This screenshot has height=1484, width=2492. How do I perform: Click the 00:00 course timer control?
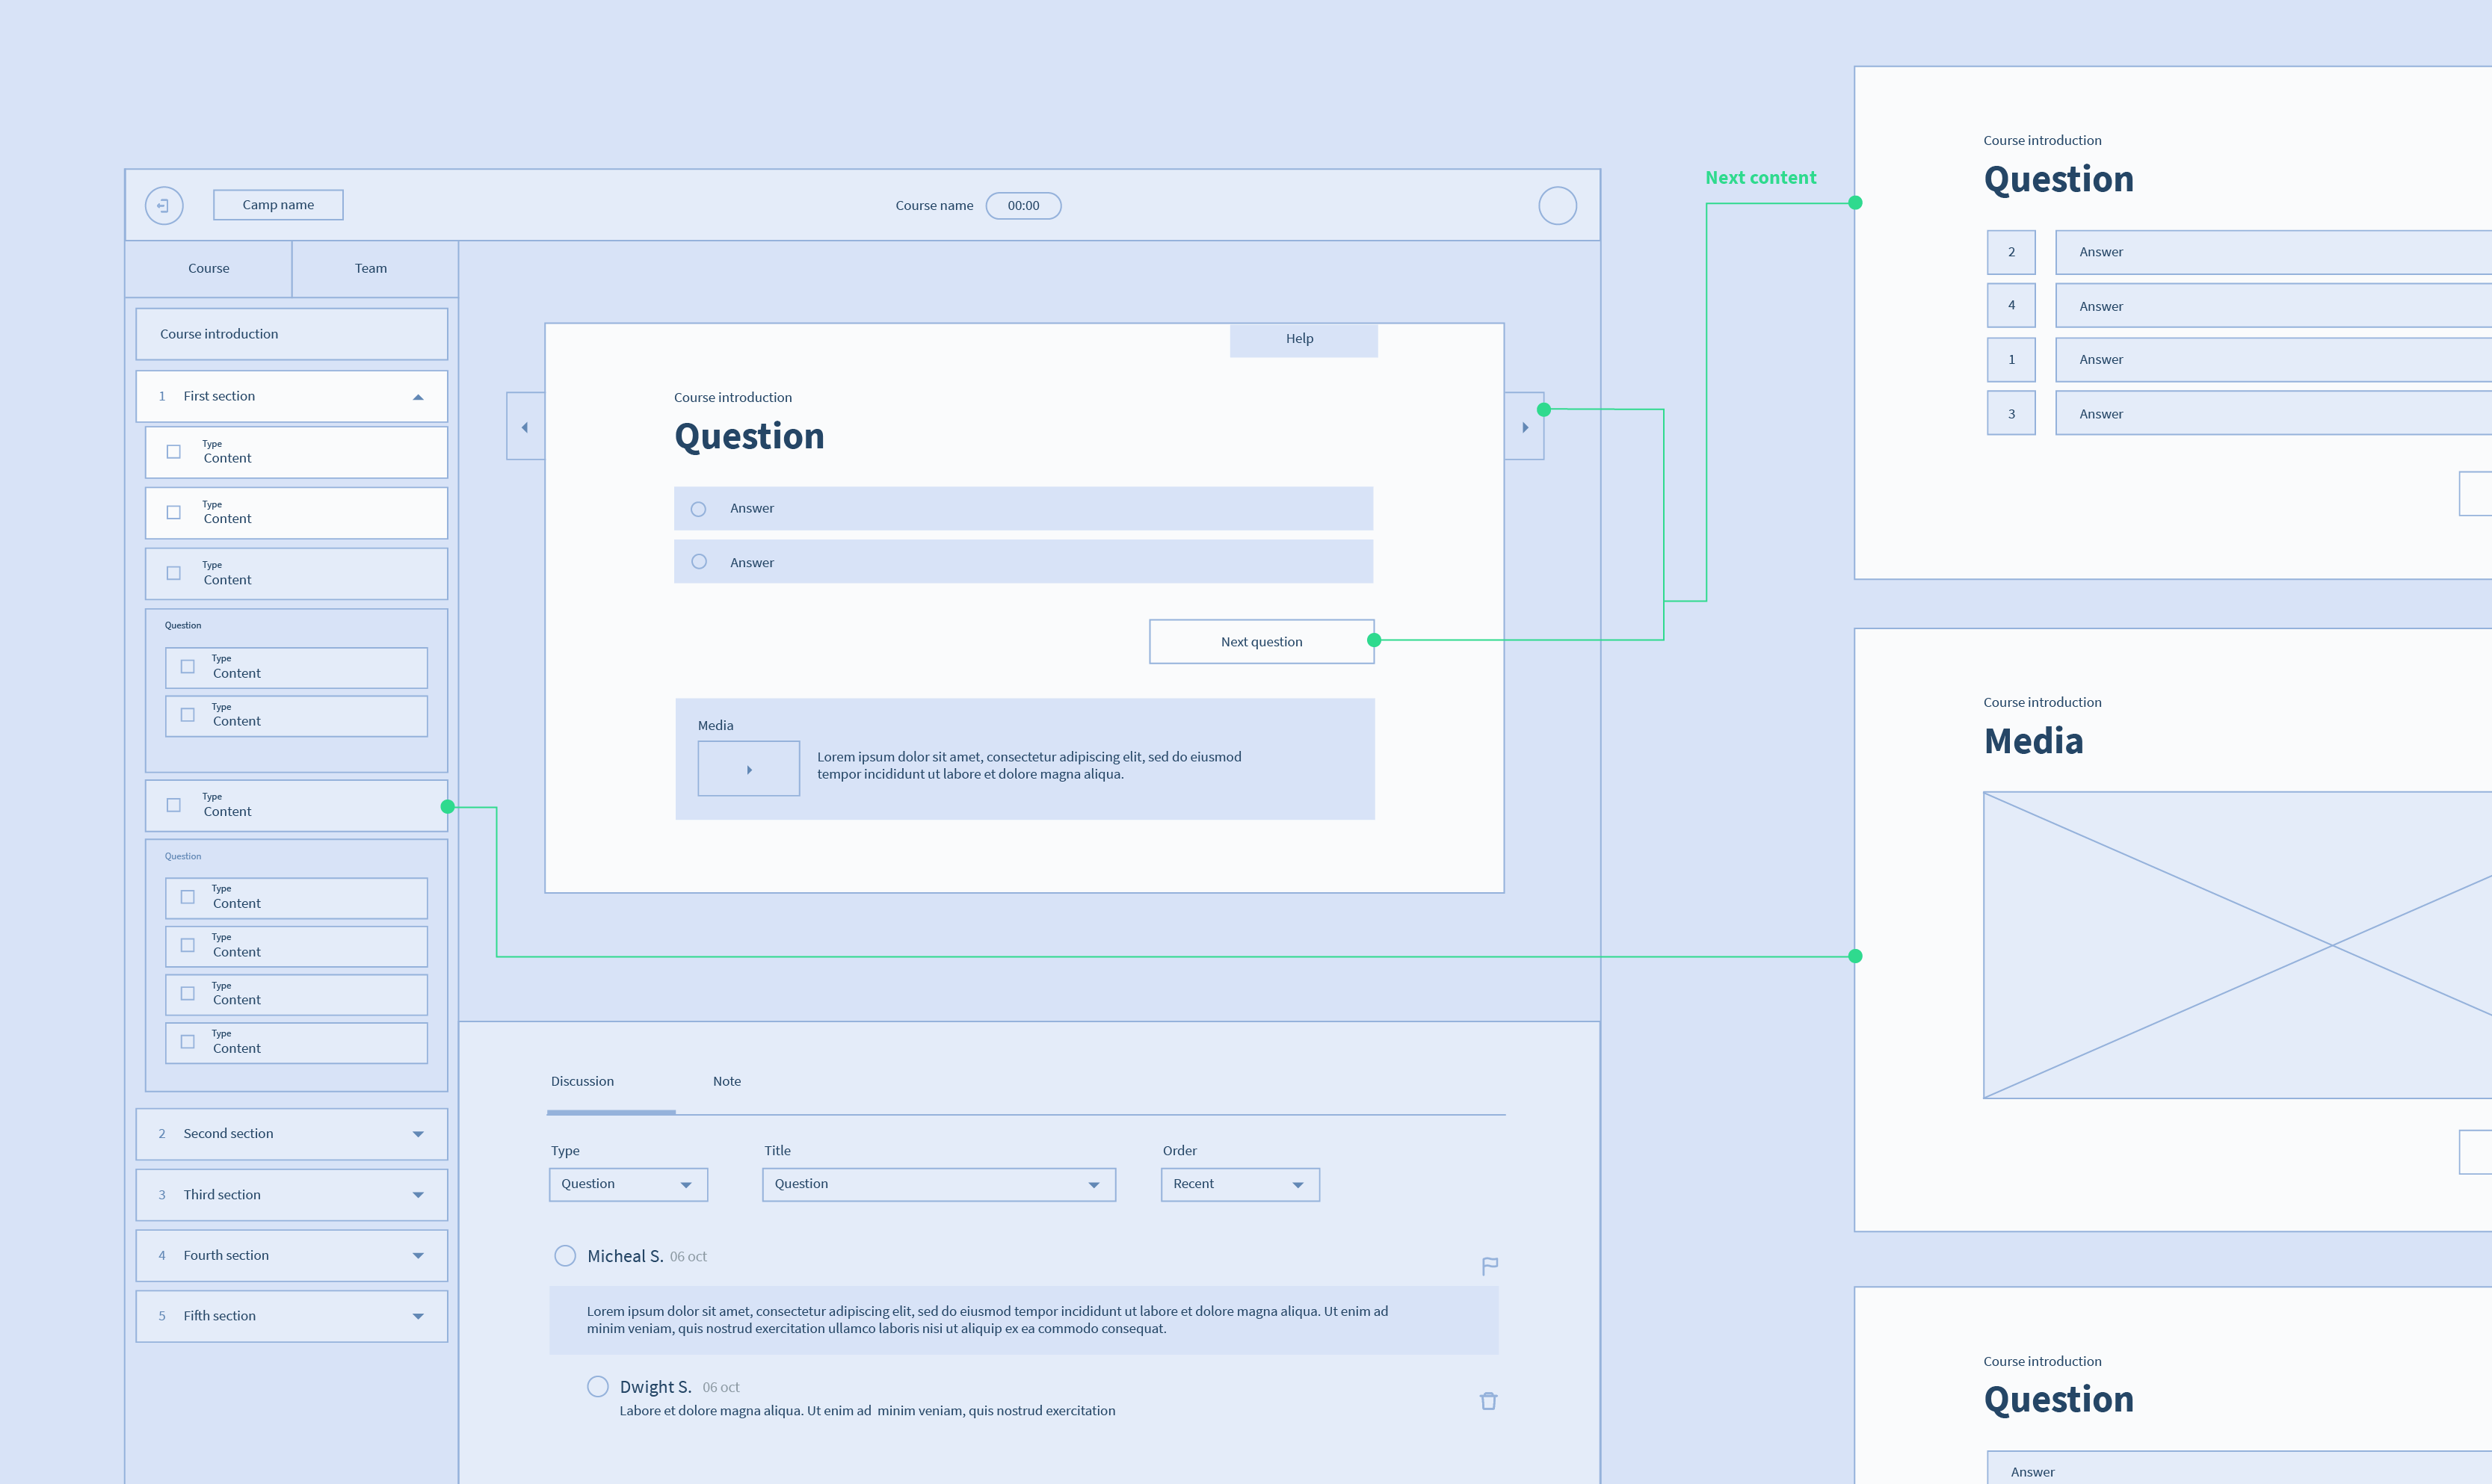click(x=1023, y=205)
